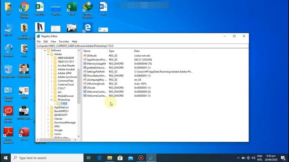
Task: Open Mail app from the taskbar
Action: [131, 158]
